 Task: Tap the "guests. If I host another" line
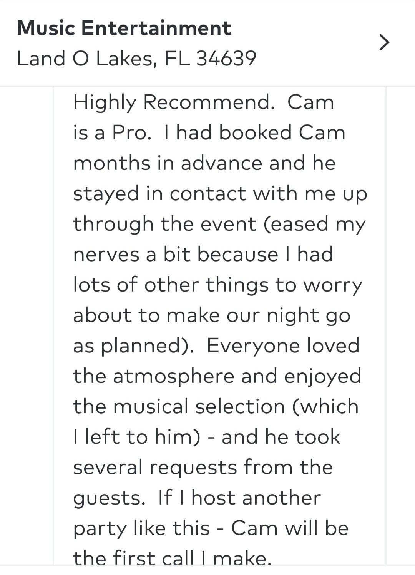point(197,498)
